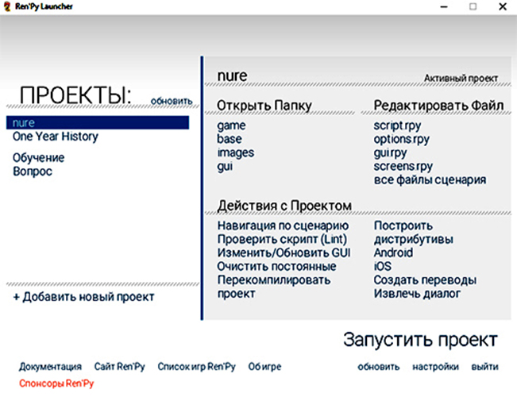Launch the project with Запустить проект
The height and width of the screenshot is (397, 517).
[x=420, y=340]
